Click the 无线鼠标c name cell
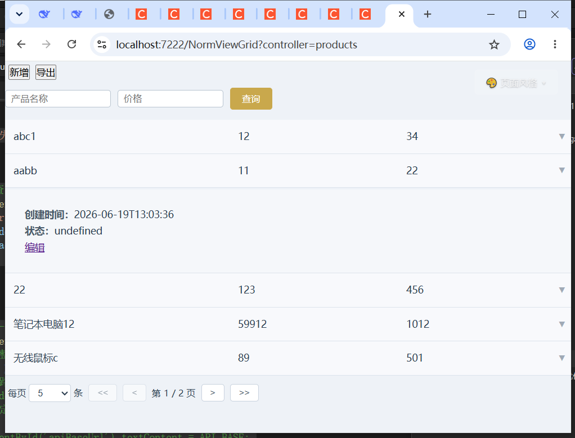 [x=35, y=358]
